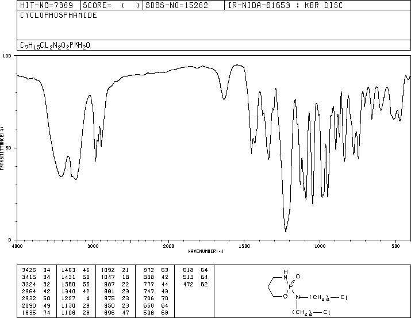Click the compound name CYCLOPHOSPHAMIDE
Viewport: 411px width, 318px height.
pyautogui.click(x=59, y=16)
